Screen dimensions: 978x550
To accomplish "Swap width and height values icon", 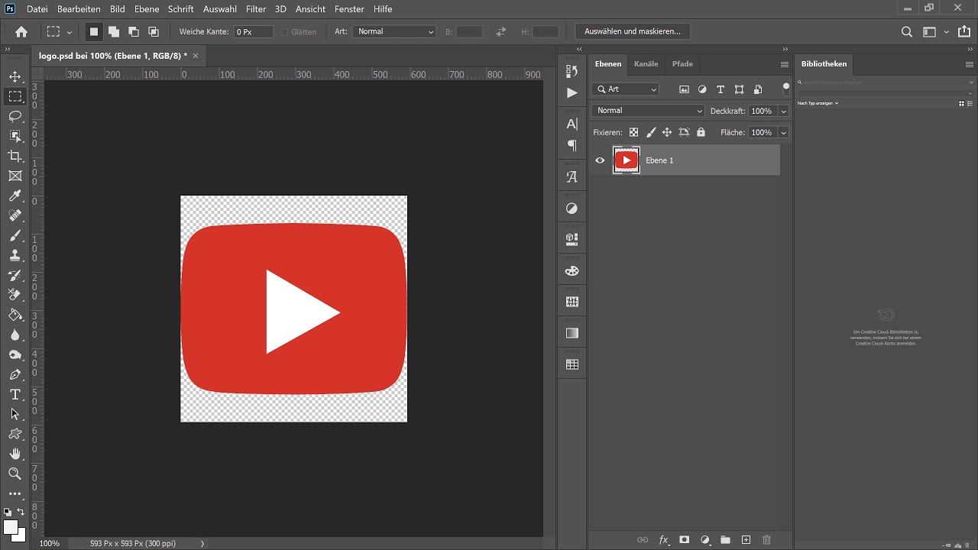I will (x=501, y=31).
